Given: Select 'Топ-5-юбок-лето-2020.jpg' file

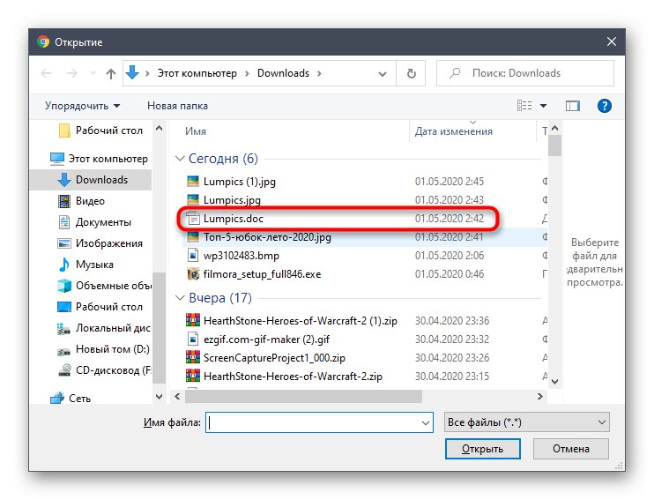Looking at the screenshot, I should coord(267,237).
